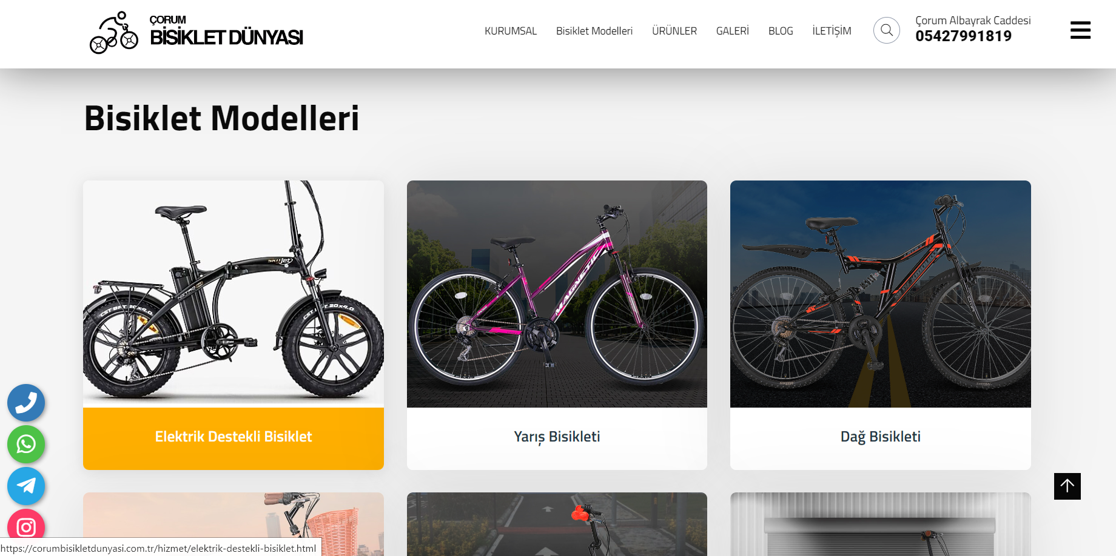Open the Bisiklet Modelleri menu item
The width and height of the screenshot is (1116, 556).
(x=594, y=31)
